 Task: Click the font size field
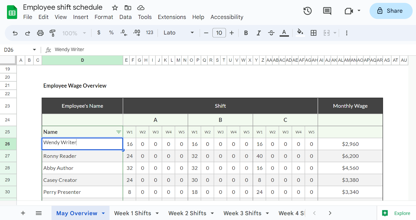pos(219,33)
